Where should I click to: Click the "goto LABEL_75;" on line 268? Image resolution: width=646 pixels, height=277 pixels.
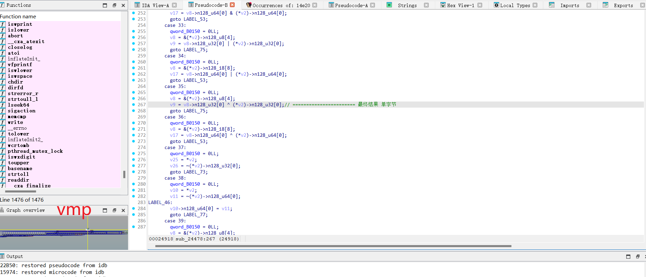pos(189,111)
